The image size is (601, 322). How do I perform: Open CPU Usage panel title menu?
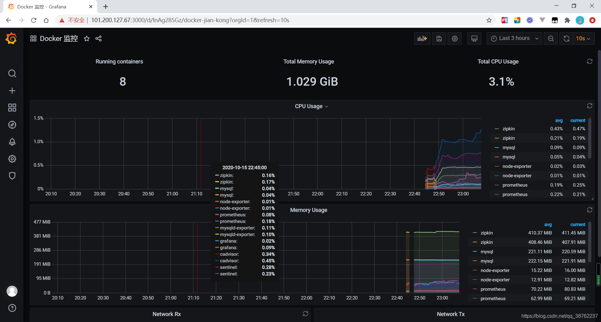[x=311, y=106]
